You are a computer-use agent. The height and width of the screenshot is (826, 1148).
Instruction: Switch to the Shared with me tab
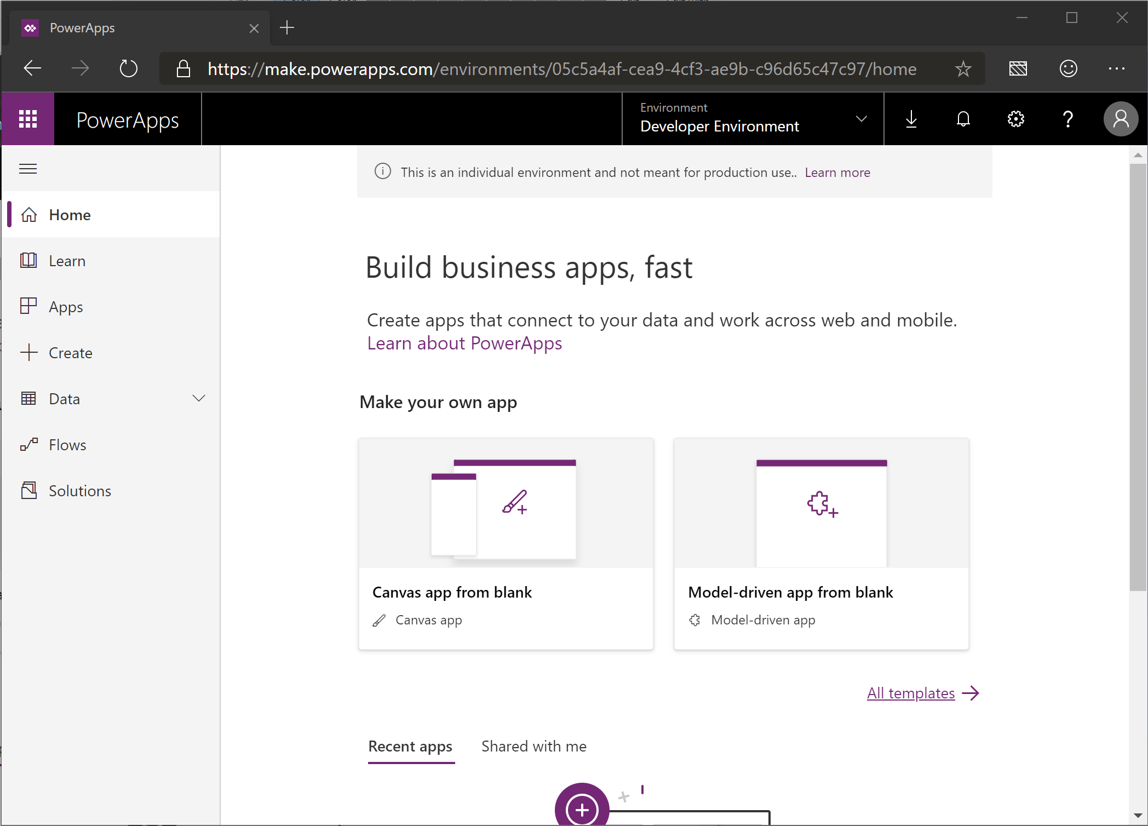pyautogui.click(x=534, y=746)
